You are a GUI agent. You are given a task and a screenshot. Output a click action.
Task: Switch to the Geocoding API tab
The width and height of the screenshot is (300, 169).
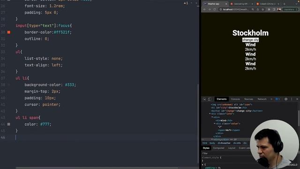(241, 4)
